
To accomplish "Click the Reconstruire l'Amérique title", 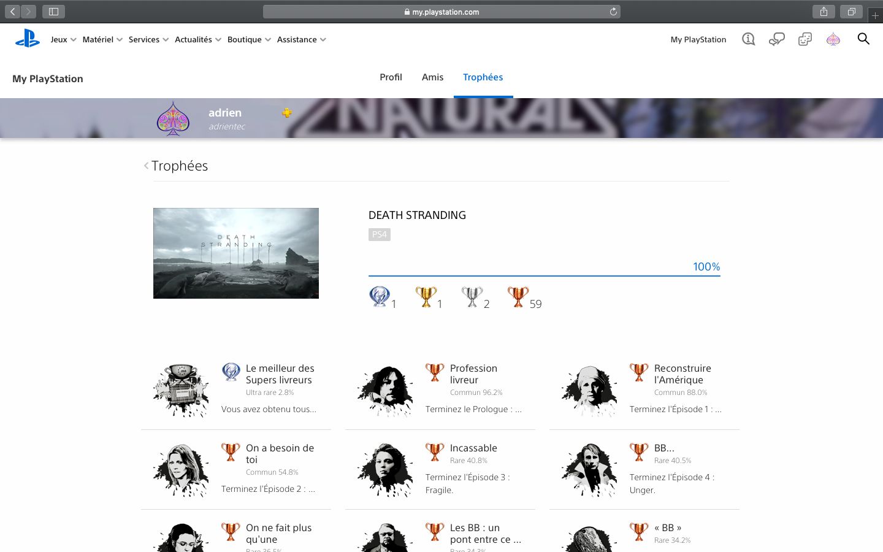I will point(682,374).
